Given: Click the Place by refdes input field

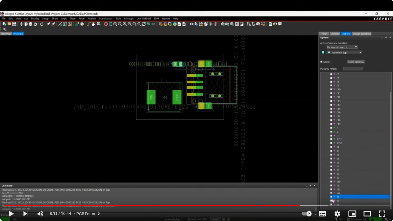Looking at the screenshot, I should coord(353,69).
